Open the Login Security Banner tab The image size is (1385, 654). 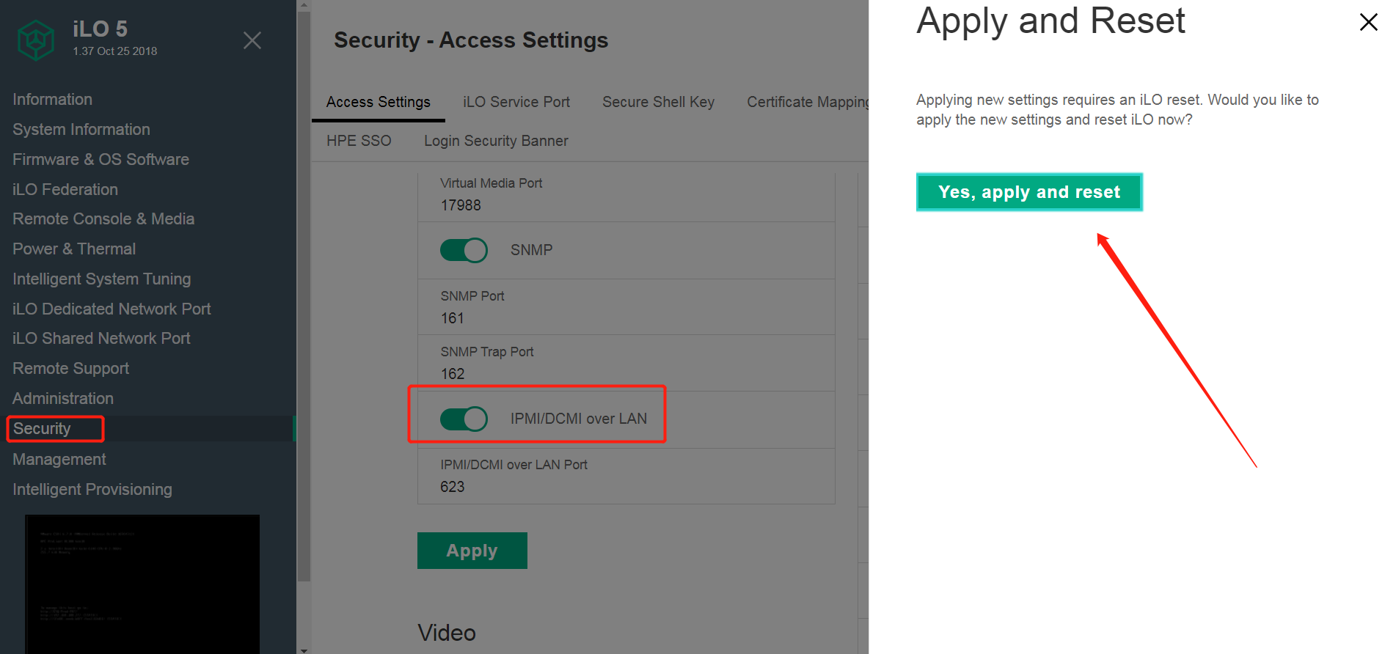click(496, 141)
